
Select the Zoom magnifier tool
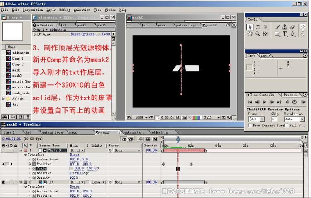coord(258,34)
